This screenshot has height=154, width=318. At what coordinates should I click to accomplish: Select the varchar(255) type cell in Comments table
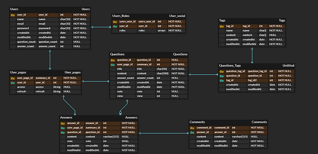point(240,137)
